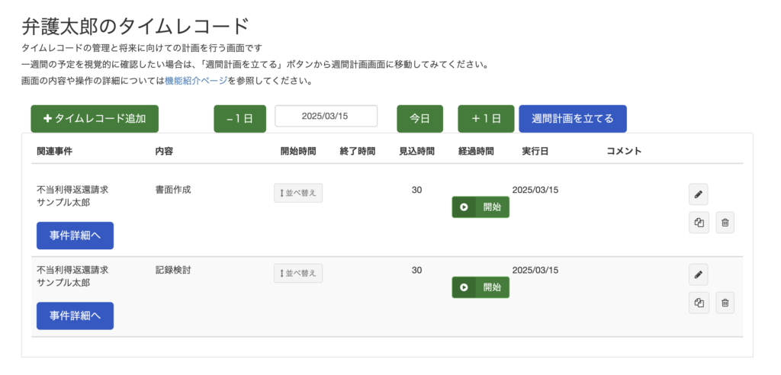Screen dimensions: 781x375
Task: Click trash icon on 記録検討 row
Action: coord(725,303)
